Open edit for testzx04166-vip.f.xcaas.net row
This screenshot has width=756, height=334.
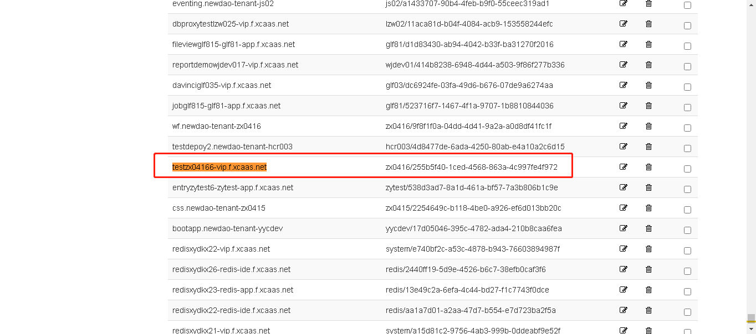[624, 167]
